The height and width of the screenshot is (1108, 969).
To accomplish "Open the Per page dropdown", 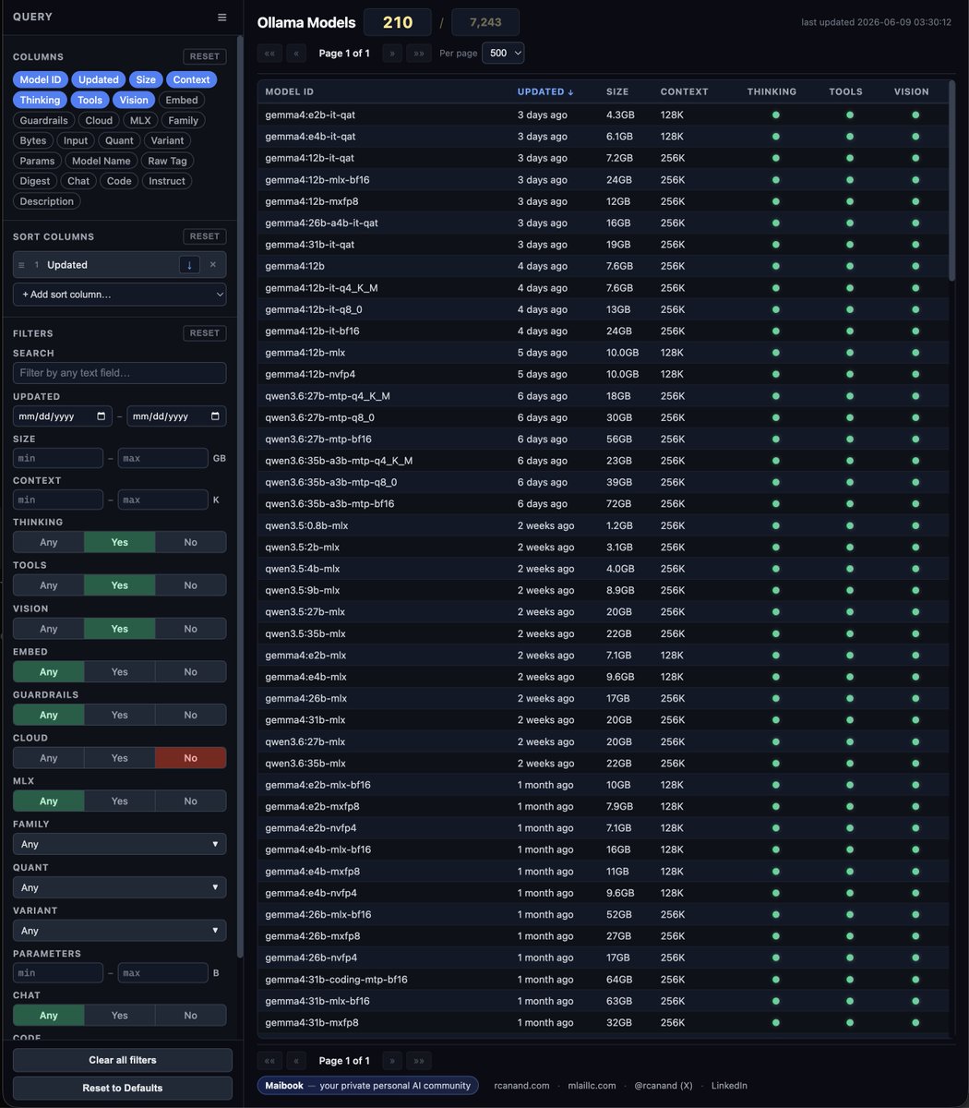I will (x=504, y=54).
